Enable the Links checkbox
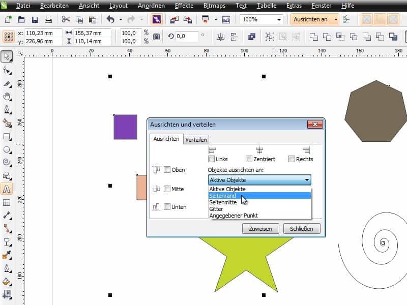The width and height of the screenshot is (407, 305). pos(212,159)
